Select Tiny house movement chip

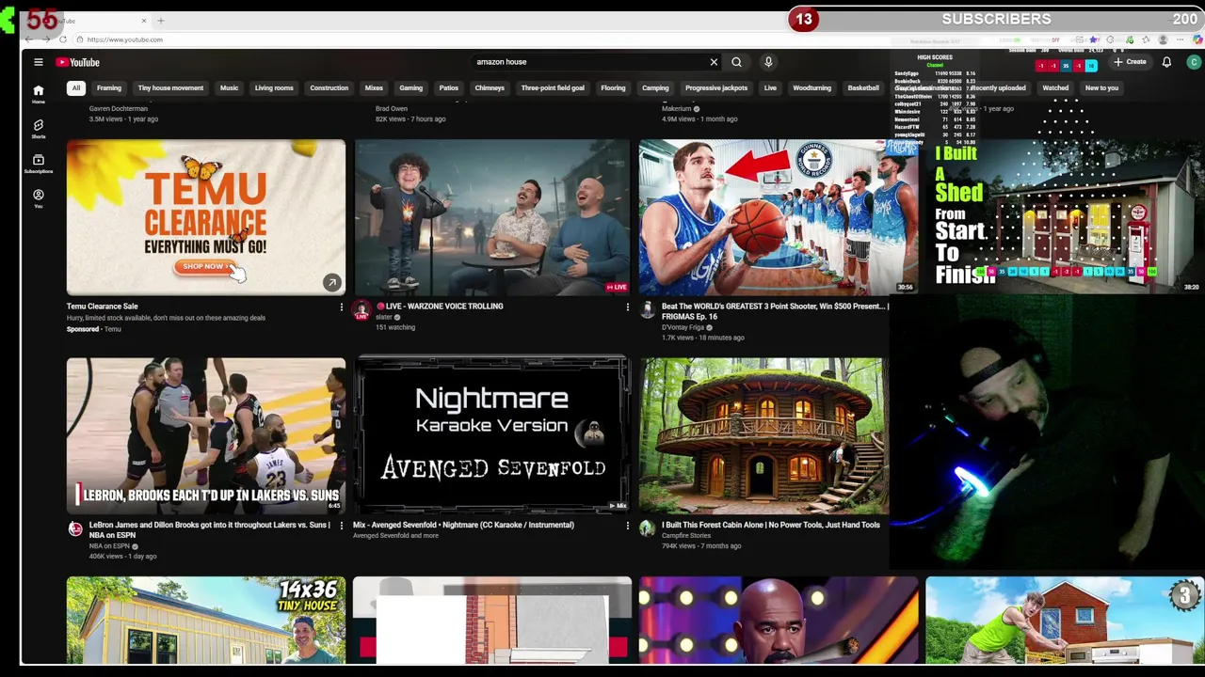click(170, 87)
